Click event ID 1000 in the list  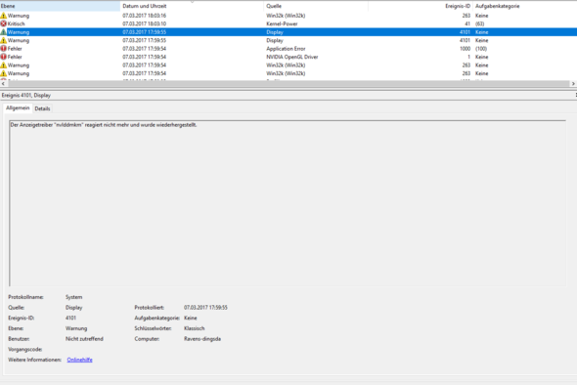465,49
